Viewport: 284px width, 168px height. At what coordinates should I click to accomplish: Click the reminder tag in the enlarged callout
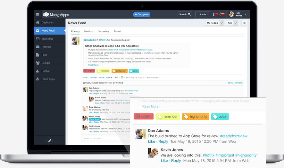168,116
